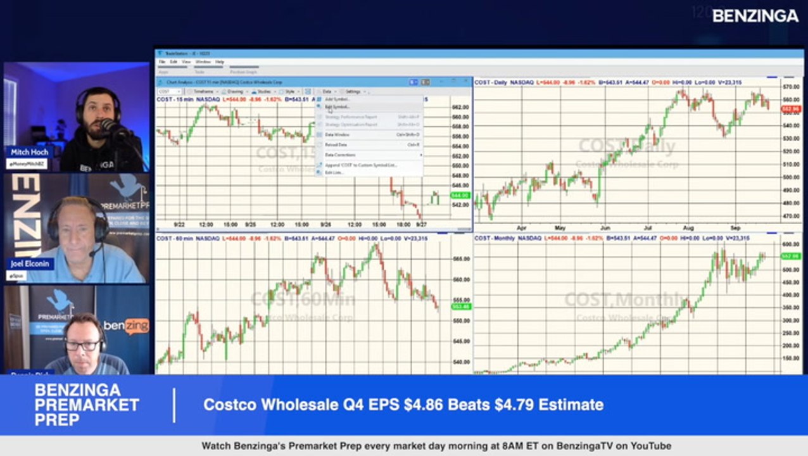Open the Style dropdown
The height and width of the screenshot is (456, 808).
pyautogui.click(x=290, y=92)
